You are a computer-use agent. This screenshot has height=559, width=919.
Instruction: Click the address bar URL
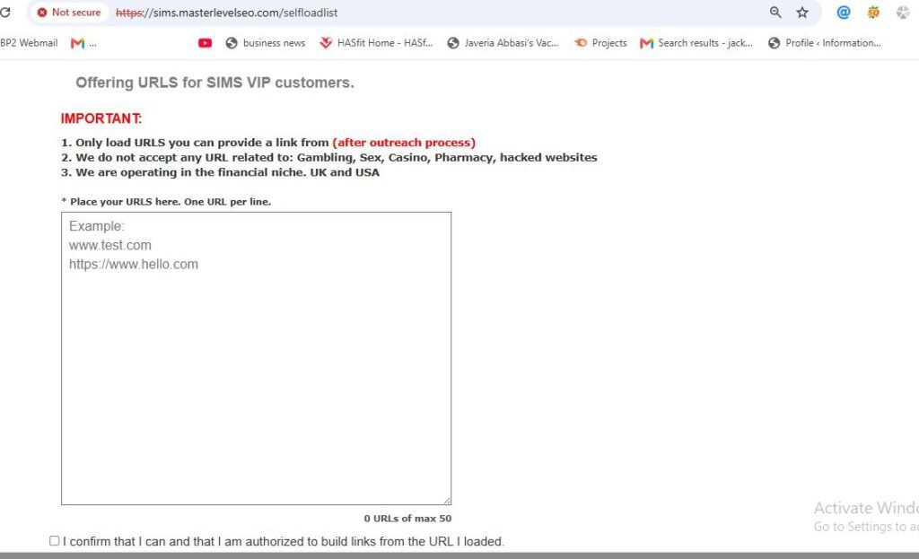[227, 13]
